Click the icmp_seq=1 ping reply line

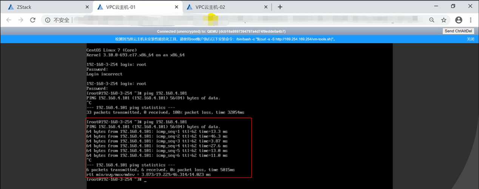157,132
